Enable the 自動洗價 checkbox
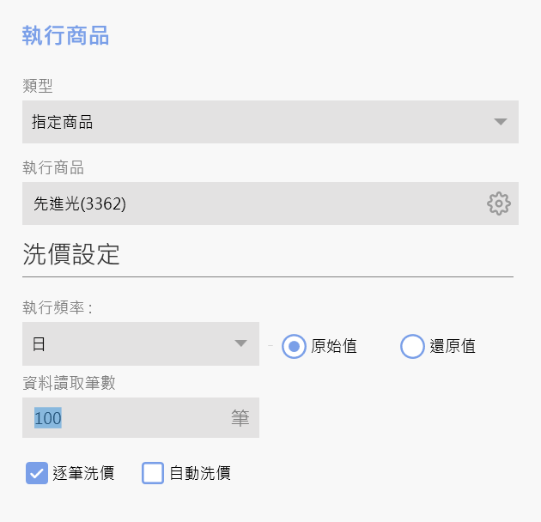The height and width of the screenshot is (522, 541). [153, 473]
